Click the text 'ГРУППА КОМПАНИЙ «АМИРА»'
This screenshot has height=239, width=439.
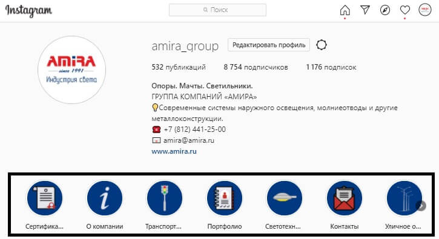pos(204,97)
